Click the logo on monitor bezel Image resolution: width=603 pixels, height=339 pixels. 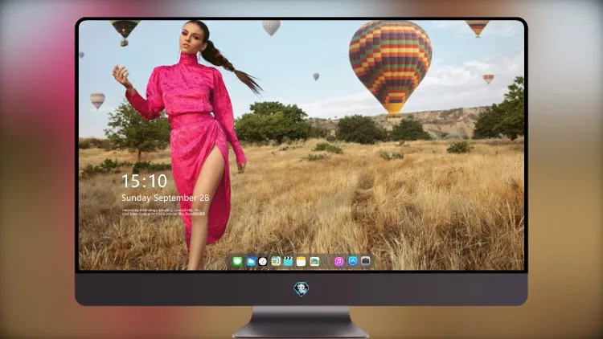pyautogui.click(x=301, y=288)
